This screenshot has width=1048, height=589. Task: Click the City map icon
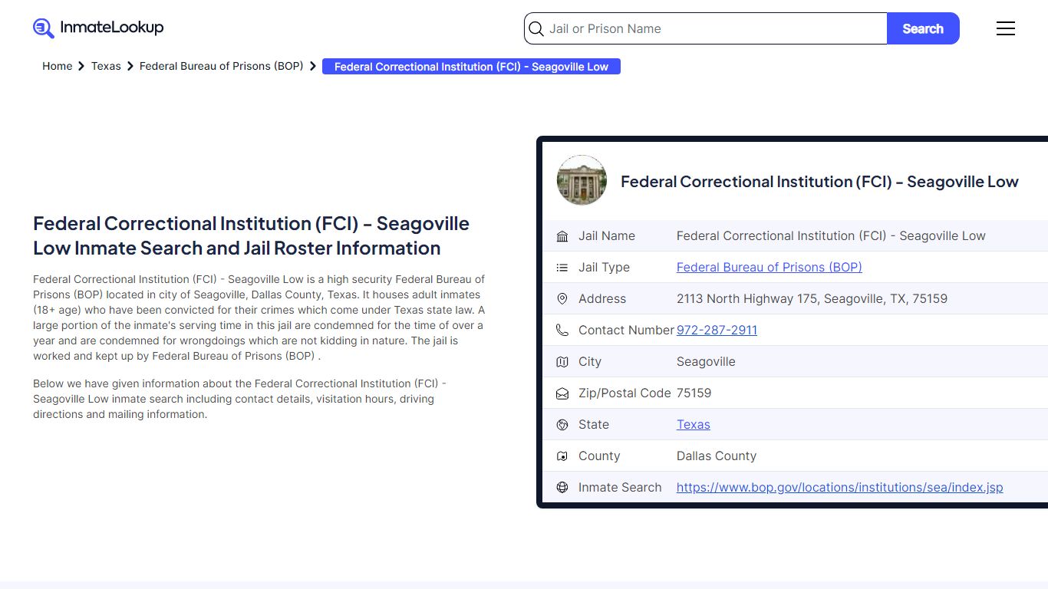click(x=562, y=362)
